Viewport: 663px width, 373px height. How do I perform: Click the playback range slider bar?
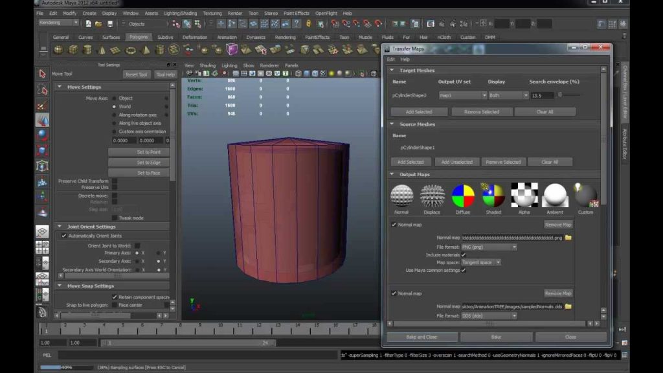[x=188, y=343]
